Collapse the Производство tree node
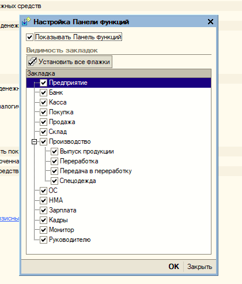This screenshot has width=242, height=284. 34,142
